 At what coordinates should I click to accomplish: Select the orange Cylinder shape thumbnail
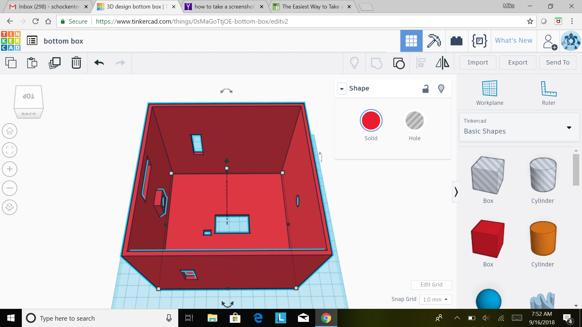click(x=543, y=239)
